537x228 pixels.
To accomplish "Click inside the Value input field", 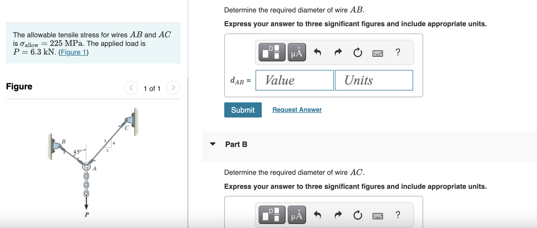I will coord(294,80).
